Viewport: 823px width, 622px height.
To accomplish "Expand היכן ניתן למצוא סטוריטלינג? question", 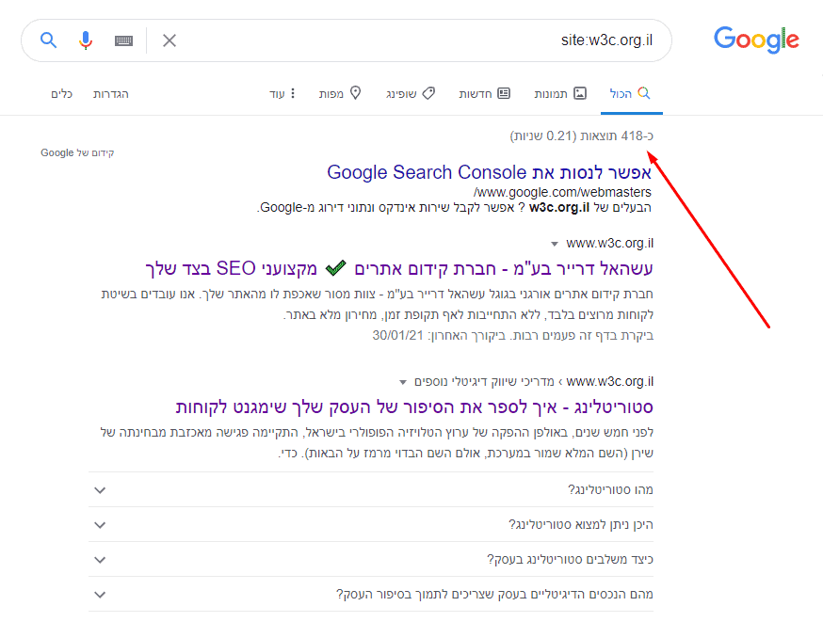I will point(371,524).
